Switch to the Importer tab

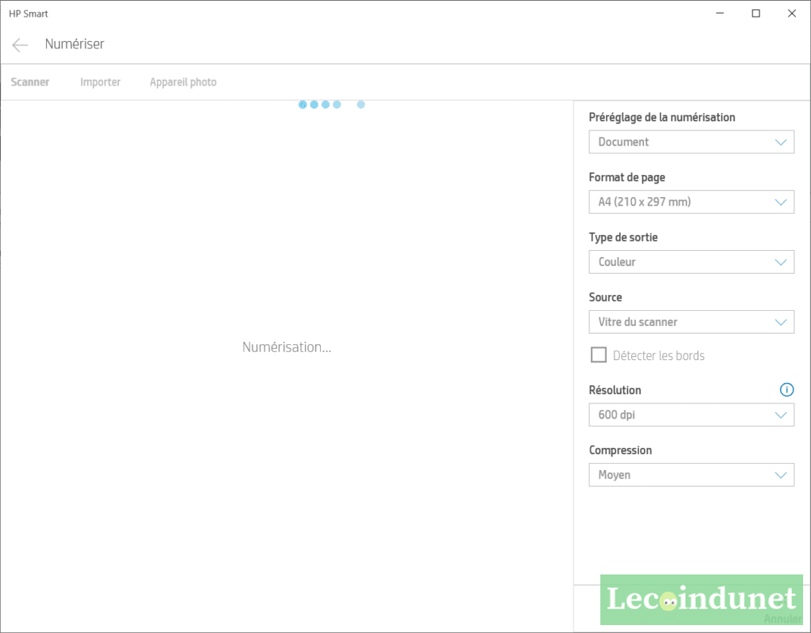point(101,82)
